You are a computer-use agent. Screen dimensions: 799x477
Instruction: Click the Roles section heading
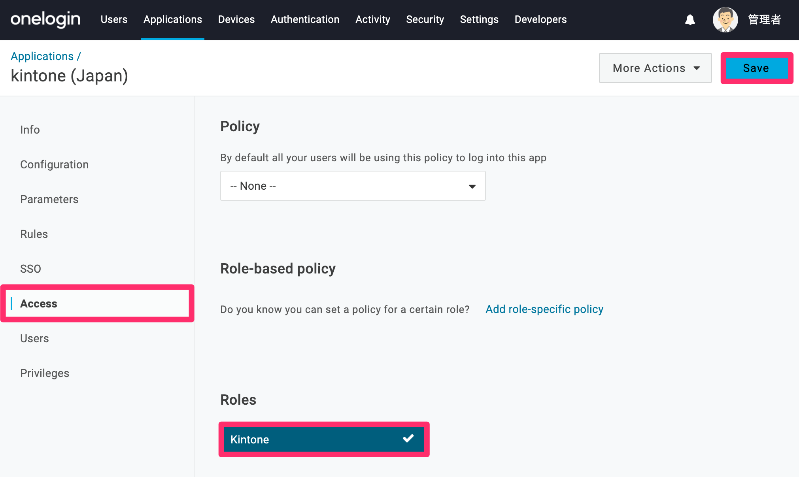(x=238, y=400)
